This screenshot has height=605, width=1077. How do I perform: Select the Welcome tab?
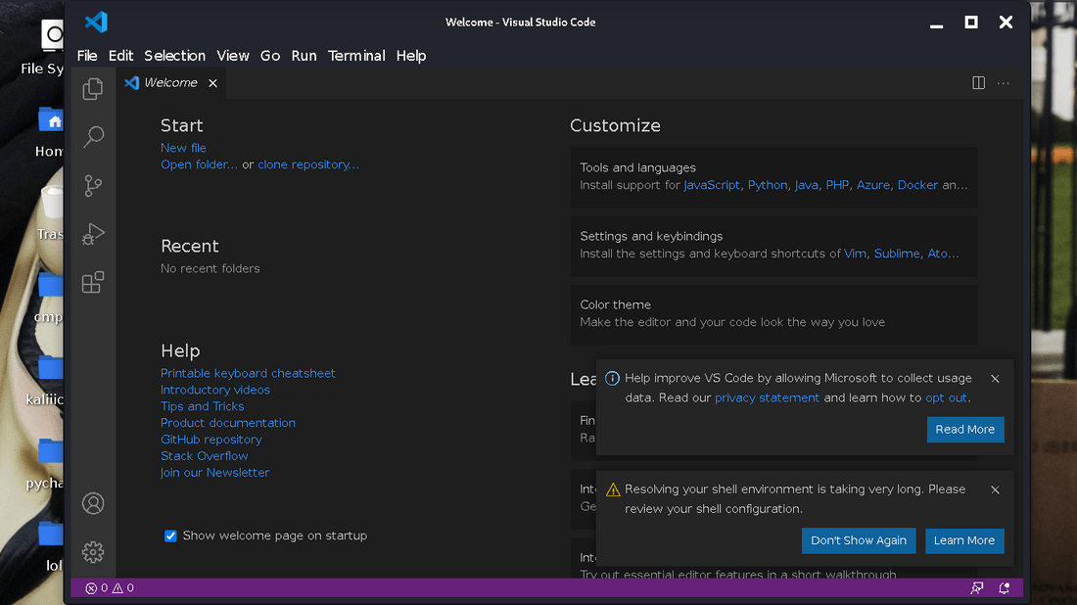pos(170,83)
